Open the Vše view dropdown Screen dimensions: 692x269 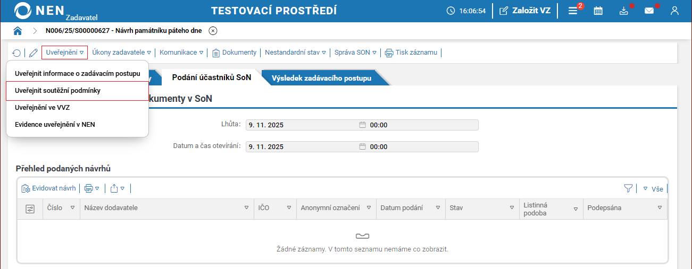pos(653,188)
